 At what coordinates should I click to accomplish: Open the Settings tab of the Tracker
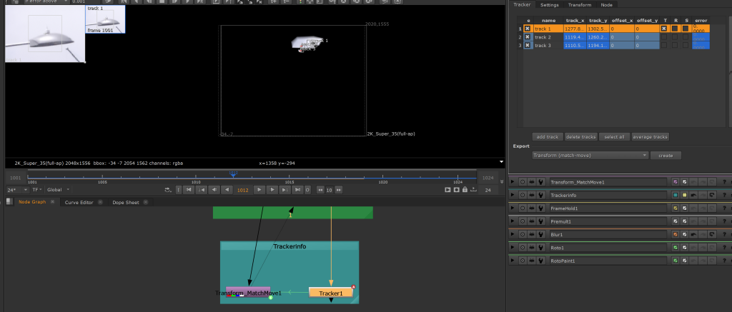pyautogui.click(x=549, y=4)
